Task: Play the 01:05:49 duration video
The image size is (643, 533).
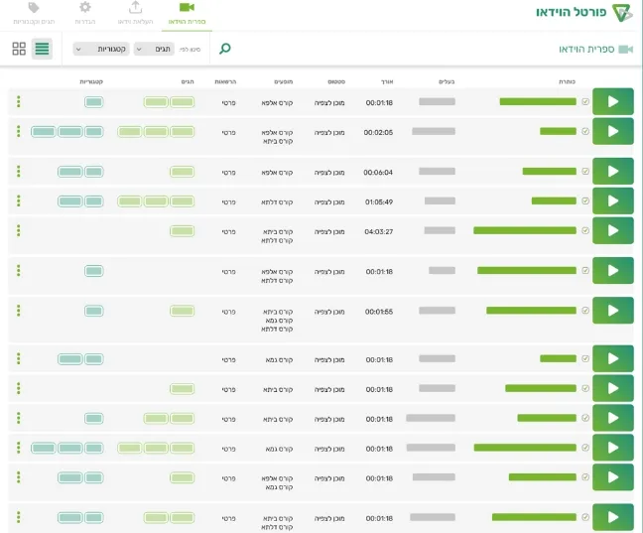Action: pos(612,200)
